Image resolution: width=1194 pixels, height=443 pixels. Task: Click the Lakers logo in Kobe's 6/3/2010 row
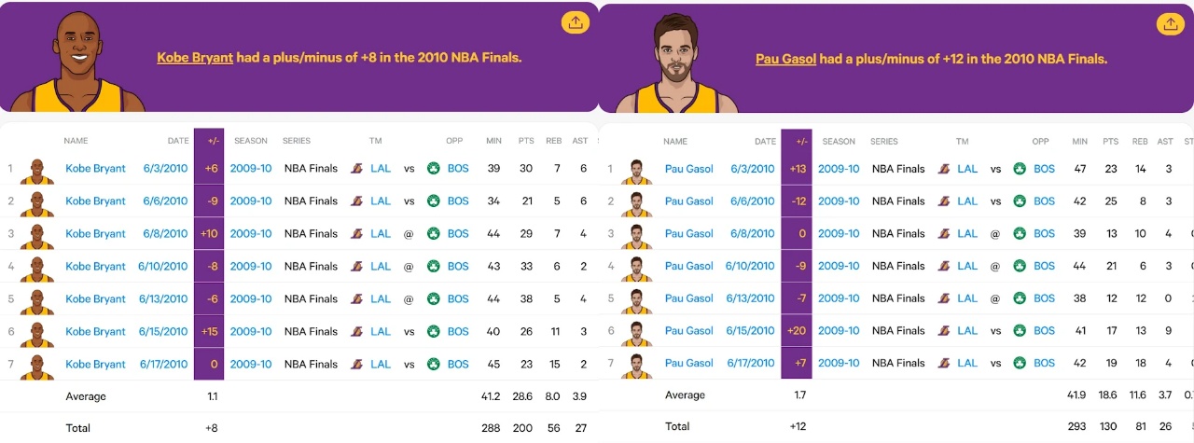(x=356, y=169)
